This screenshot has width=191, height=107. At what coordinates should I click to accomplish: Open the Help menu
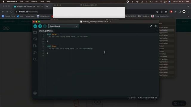point(48,1)
